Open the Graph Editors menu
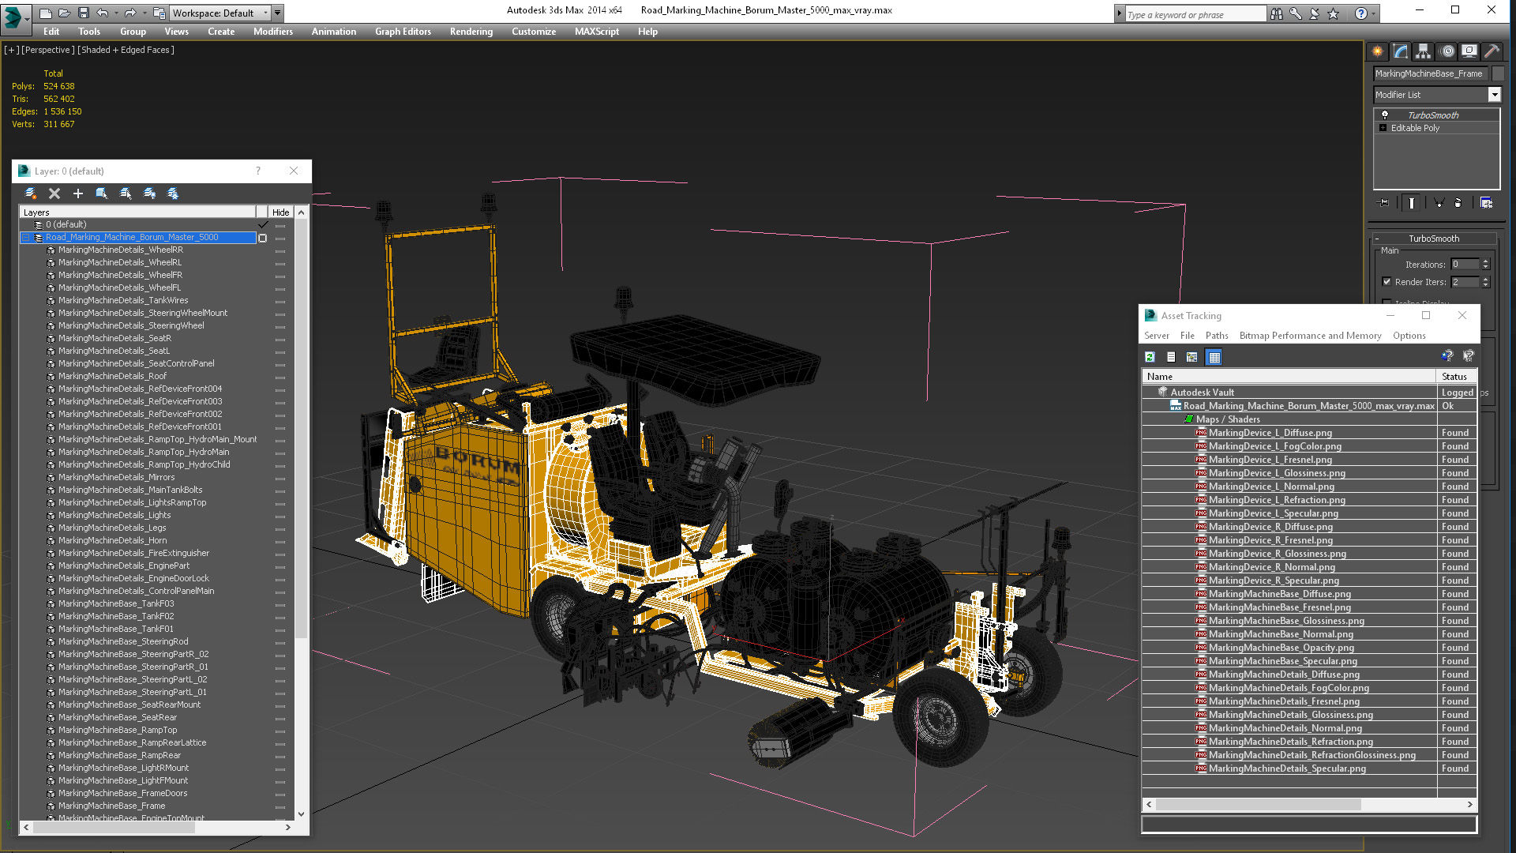Screen dimensions: 1516x853 click(x=403, y=32)
